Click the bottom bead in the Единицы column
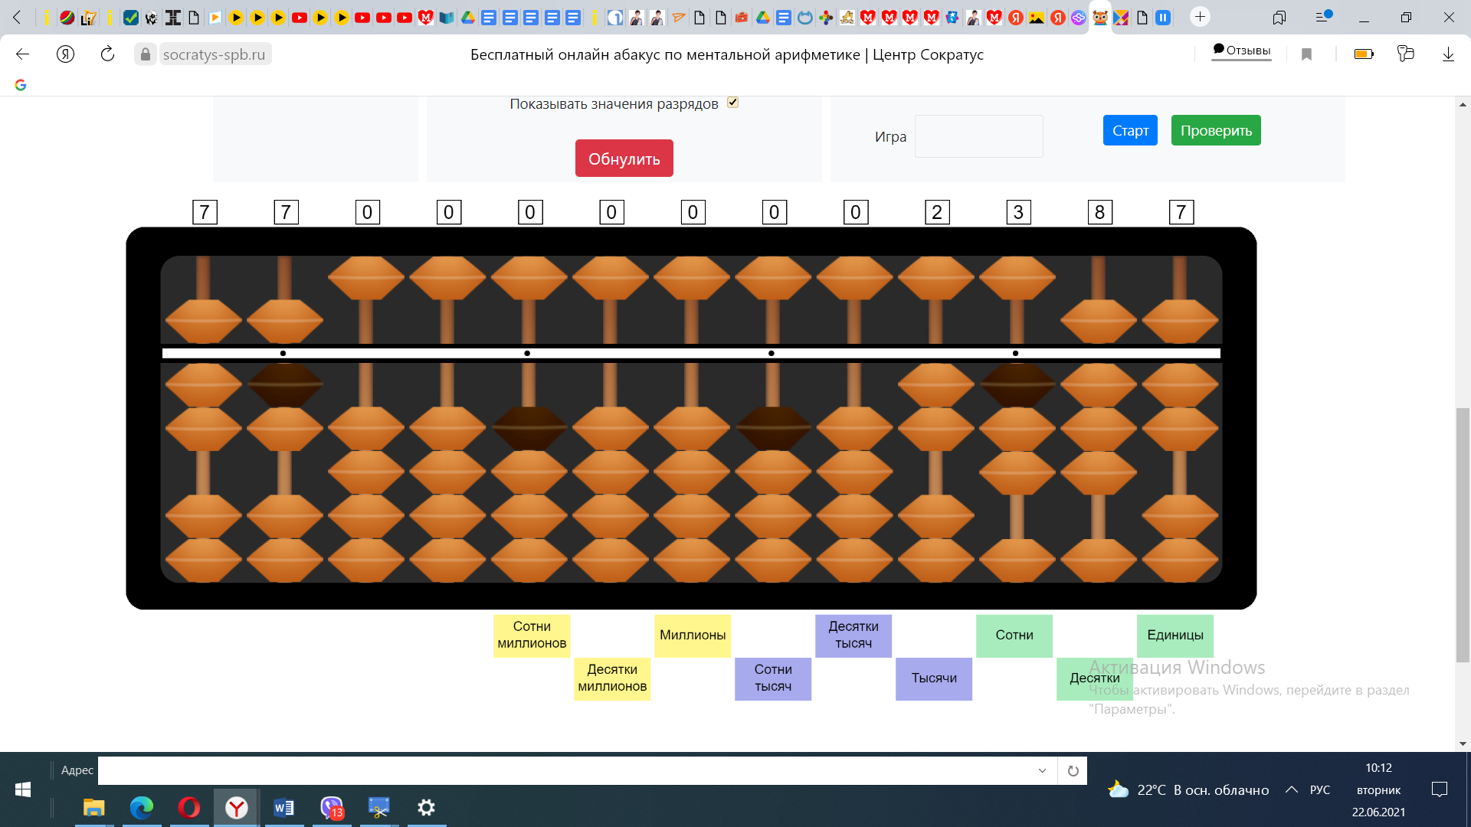 tap(1180, 560)
